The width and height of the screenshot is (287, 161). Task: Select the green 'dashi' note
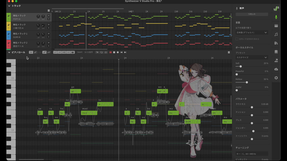coord(192,122)
